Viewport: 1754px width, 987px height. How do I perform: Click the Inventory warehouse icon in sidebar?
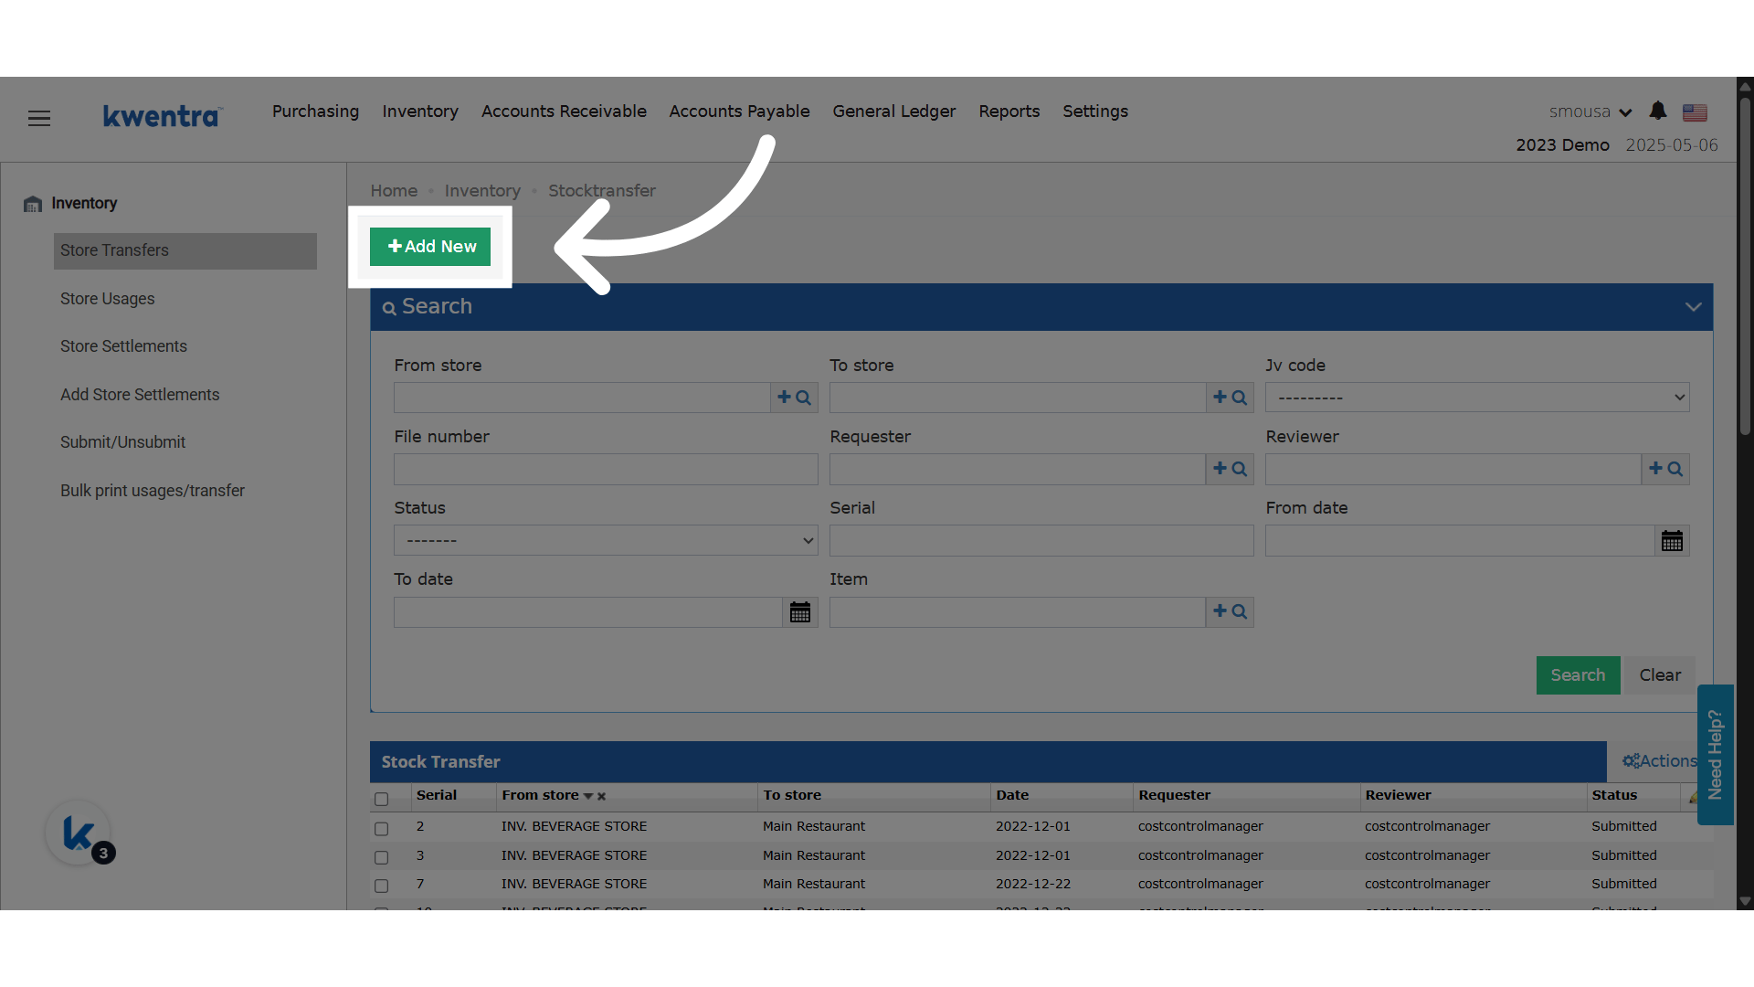(x=33, y=204)
